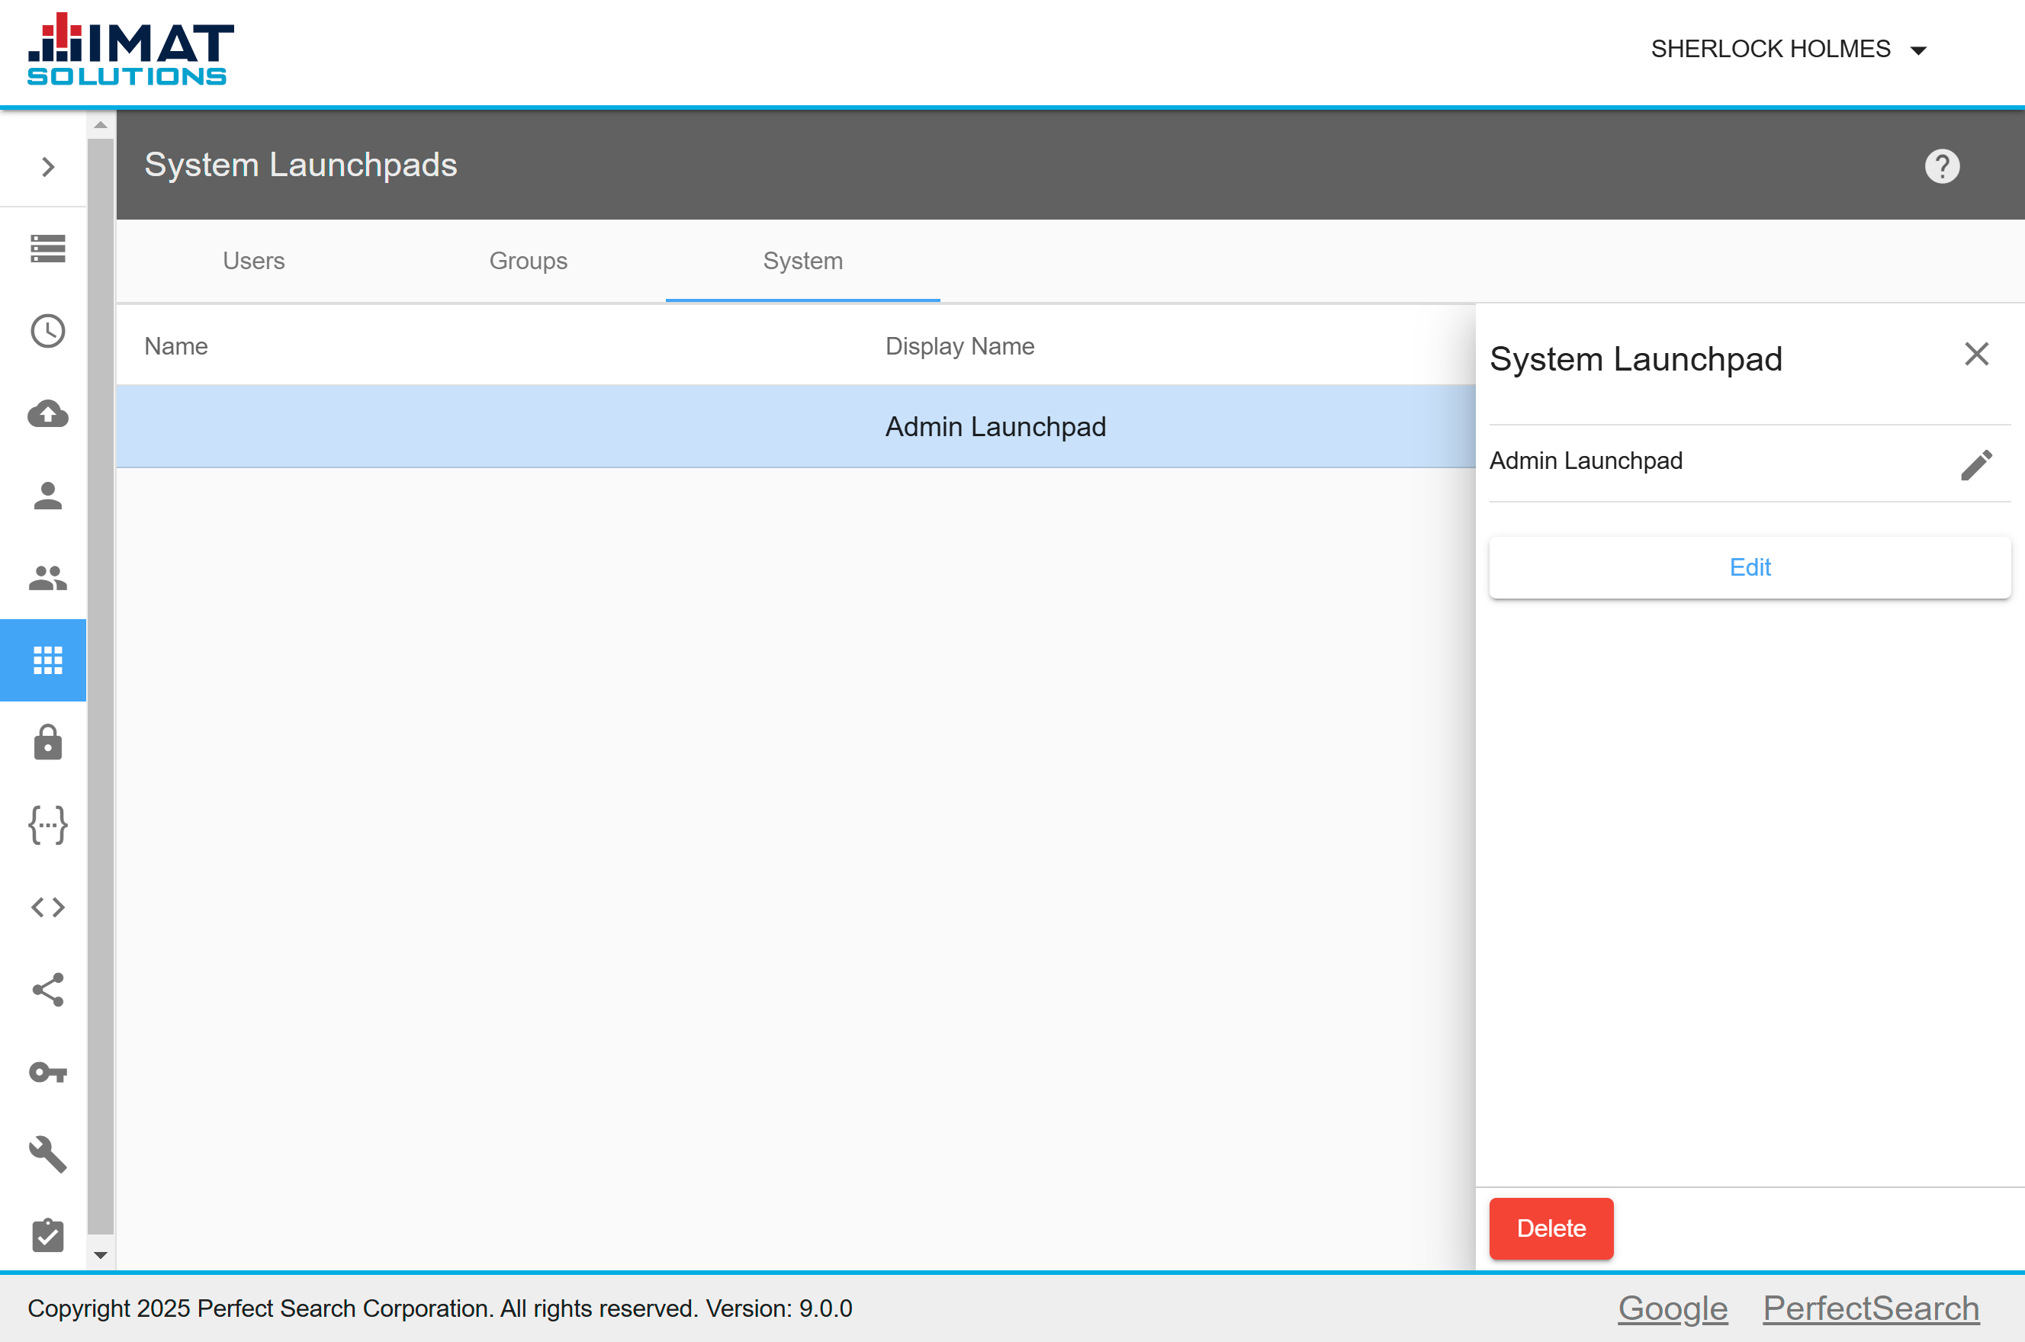Screen dimensions: 2025x1342
Task: Open the wrench tools sidebar icon
Action: 48,1154
